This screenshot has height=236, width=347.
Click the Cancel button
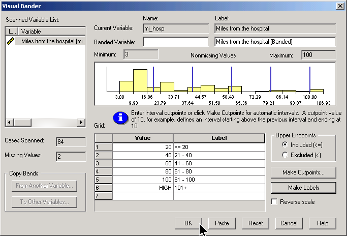click(x=289, y=223)
